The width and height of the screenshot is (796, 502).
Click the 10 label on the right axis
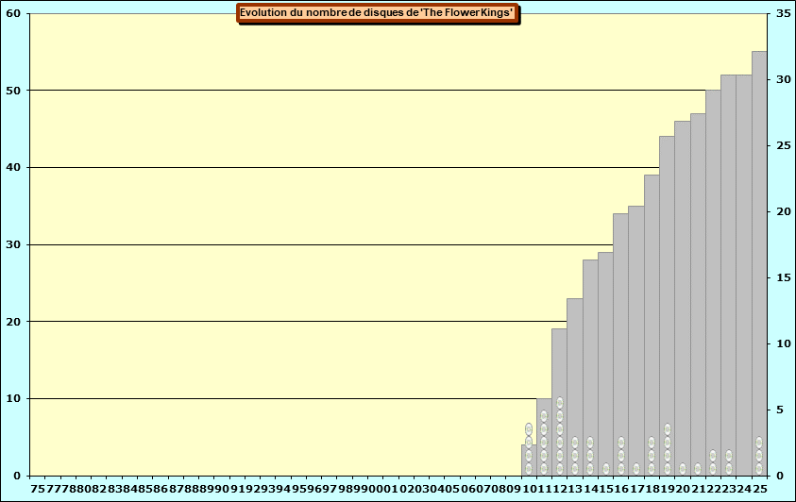784,343
